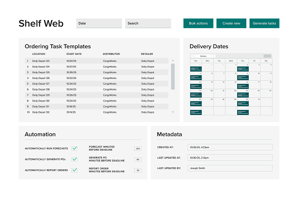Open the Date filter field
This screenshot has height=198, width=298.
(99, 23)
